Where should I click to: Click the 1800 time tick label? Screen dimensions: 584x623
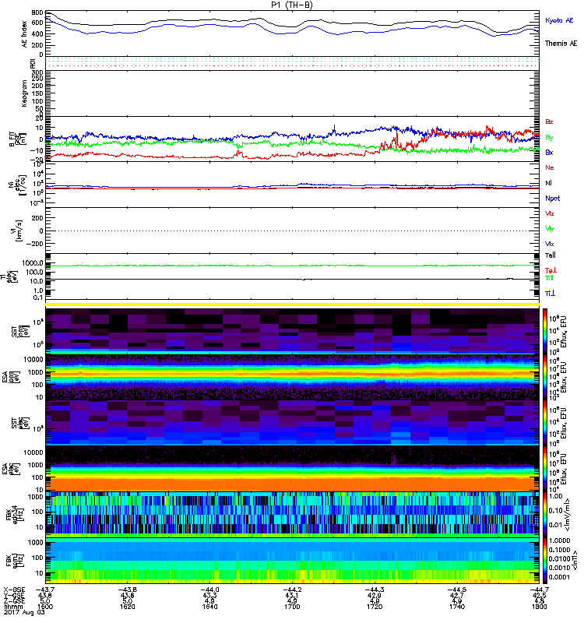tap(539, 607)
